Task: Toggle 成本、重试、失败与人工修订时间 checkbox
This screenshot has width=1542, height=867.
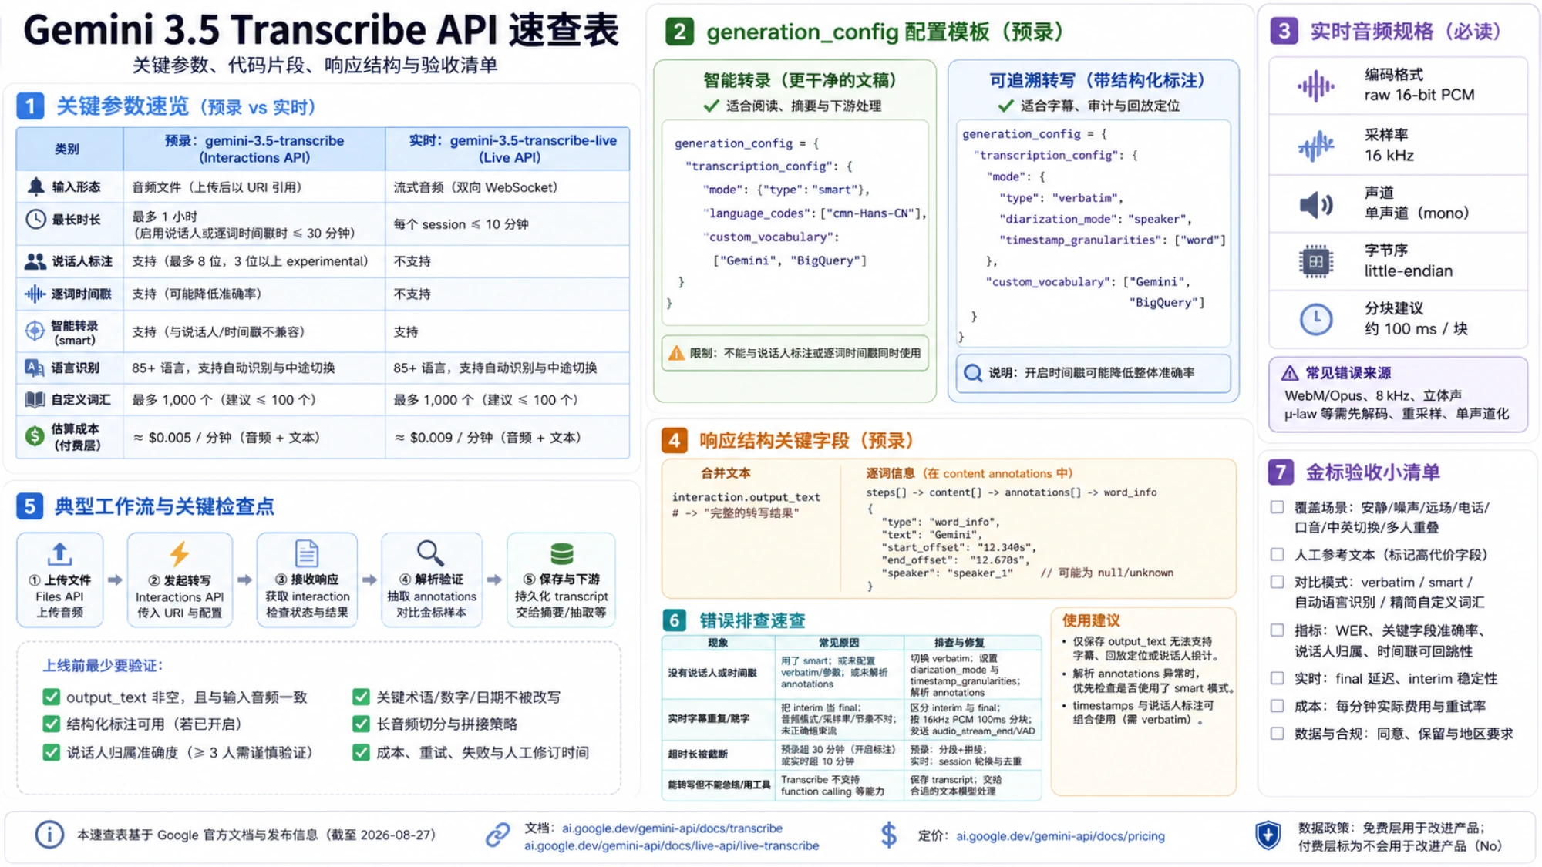Action: [361, 752]
